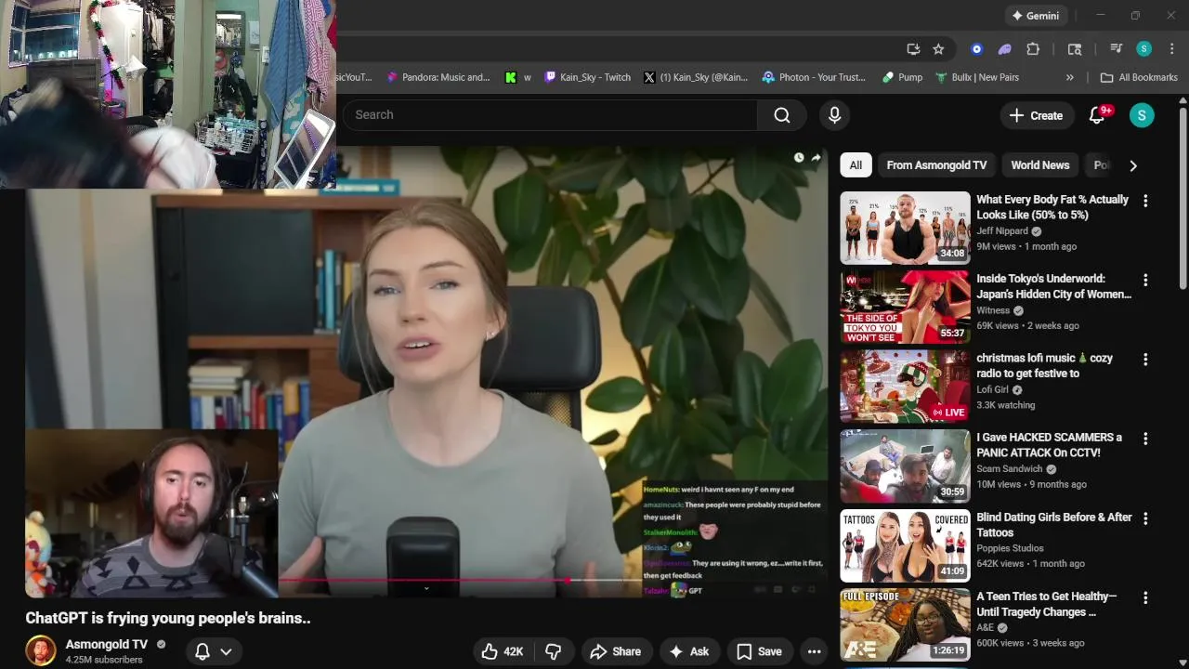The width and height of the screenshot is (1189, 669).
Task: Click the Share button below video
Action: [x=615, y=651]
